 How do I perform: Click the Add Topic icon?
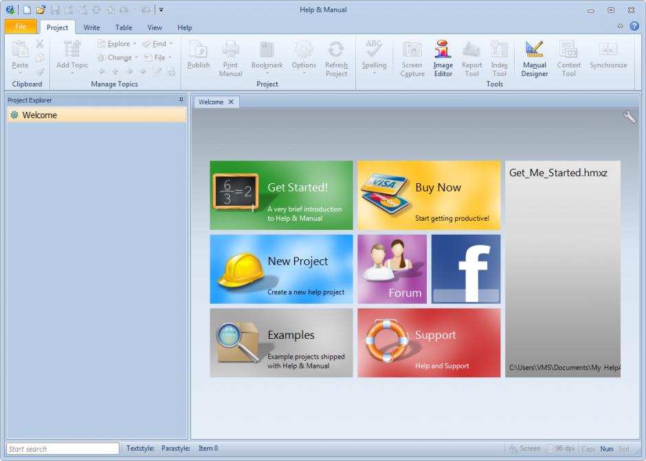pyautogui.click(x=72, y=49)
